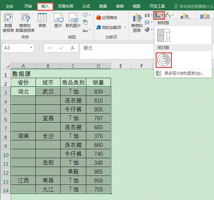Switch to the Review (审阅) tab
Image resolution: width=214 pixels, height=200 pixels.
[x=120, y=6]
